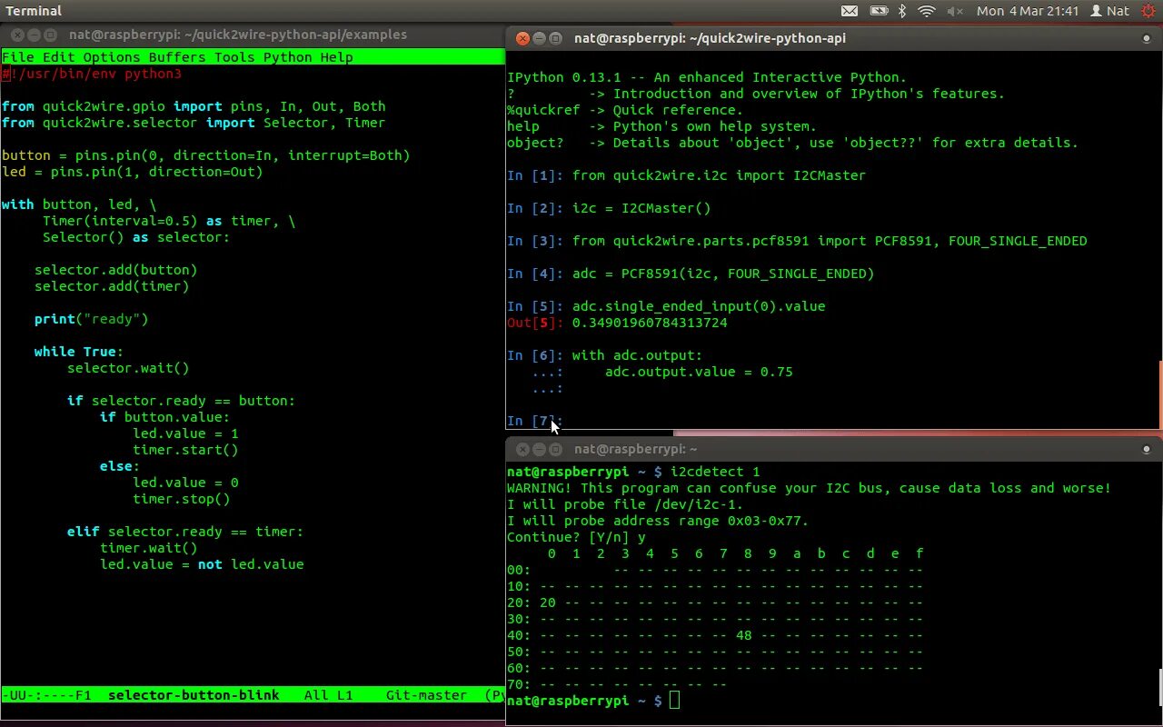Click the shebang line #!/usr/bin/env python3

click(92, 74)
